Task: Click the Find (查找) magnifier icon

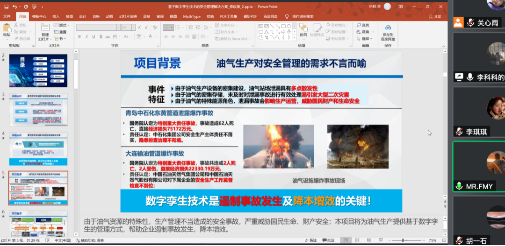Action: coord(359,25)
